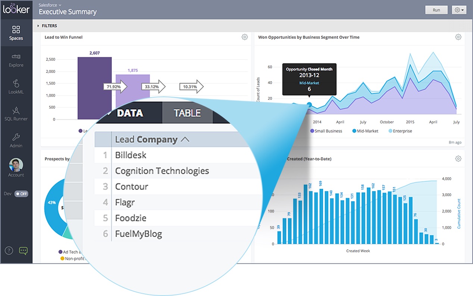Switch to the TABLE tab
The height and width of the screenshot is (296, 473).
coord(187,113)
